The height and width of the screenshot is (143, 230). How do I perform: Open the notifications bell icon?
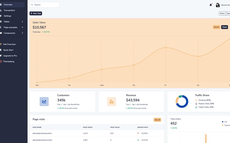pos(211,5)
